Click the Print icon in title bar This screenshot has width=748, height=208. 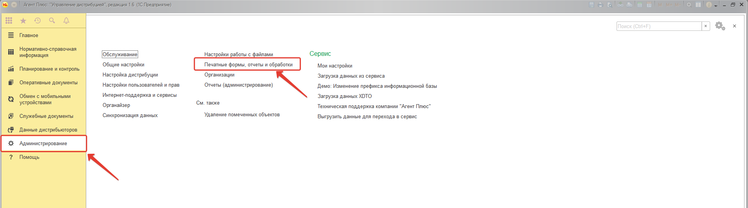601,5
